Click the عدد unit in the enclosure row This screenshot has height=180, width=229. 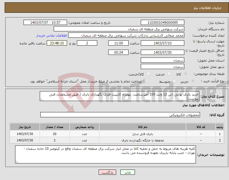(x=84, y=141)
